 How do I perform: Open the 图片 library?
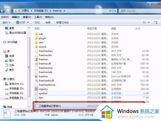point(10,61)
